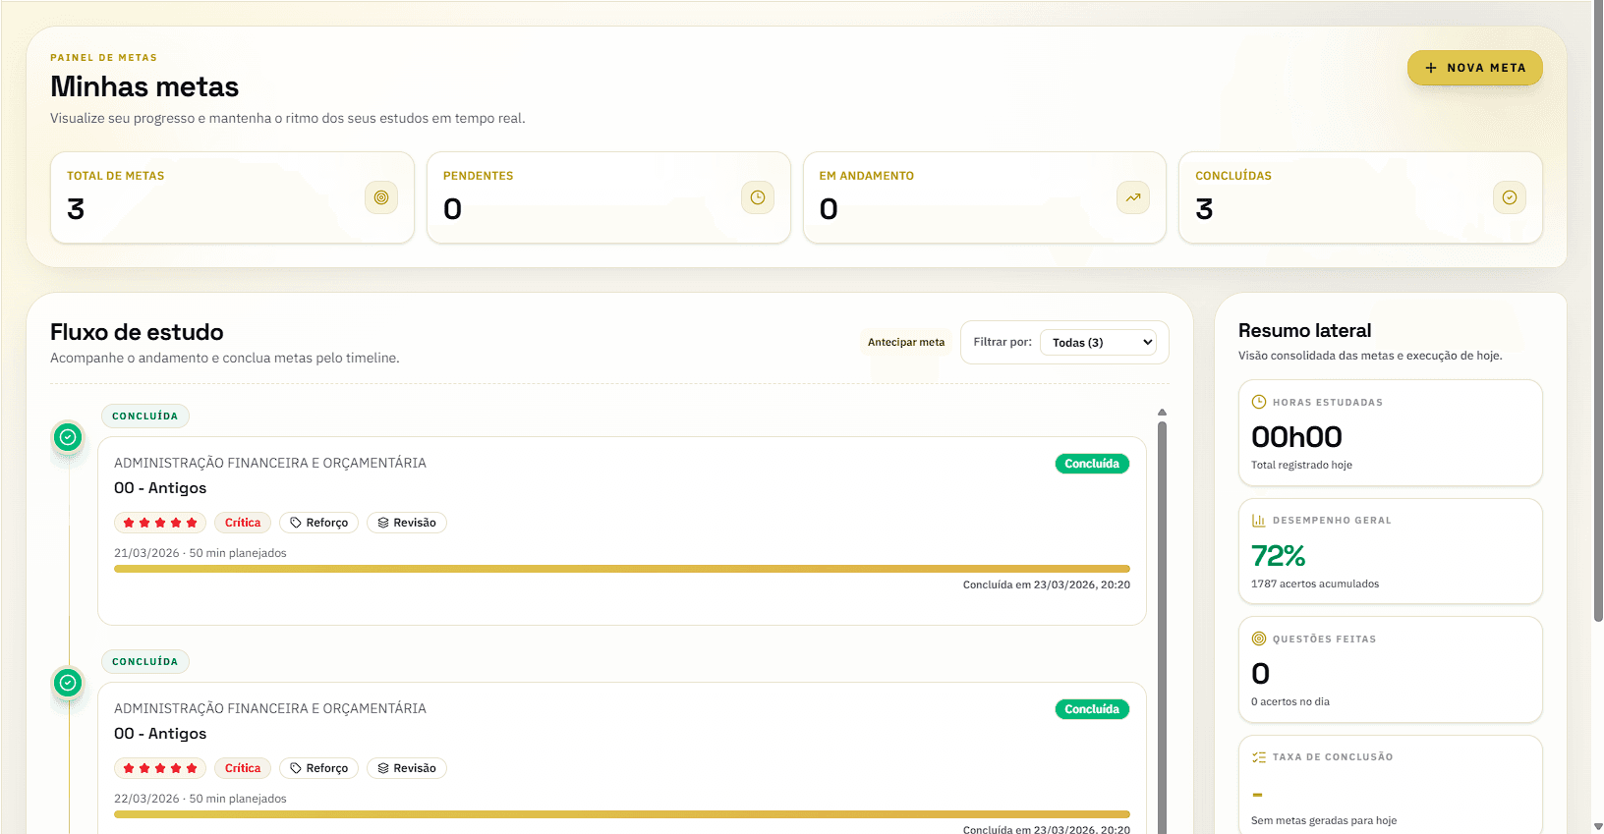
Task: Select the Reforço tag on first goal
Action: click(319, 523)
